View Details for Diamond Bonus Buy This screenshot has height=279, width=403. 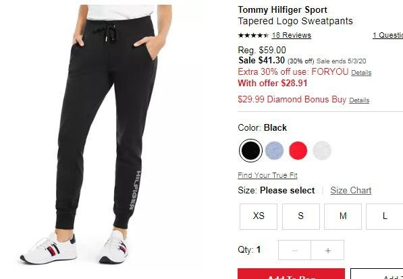click(x=359, y=100)
